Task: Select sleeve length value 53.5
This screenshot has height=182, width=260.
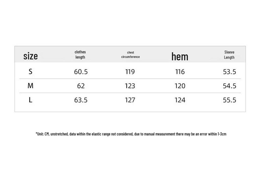Action: point(230,72)
